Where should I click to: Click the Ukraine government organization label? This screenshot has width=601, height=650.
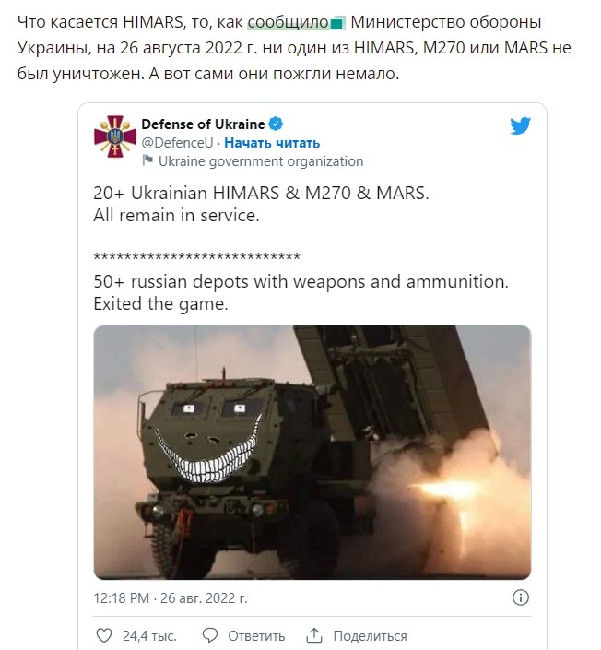tap(261, 160)
